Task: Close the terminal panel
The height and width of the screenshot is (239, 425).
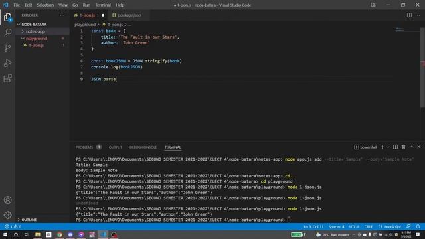Action: click(x=419, y=147)
